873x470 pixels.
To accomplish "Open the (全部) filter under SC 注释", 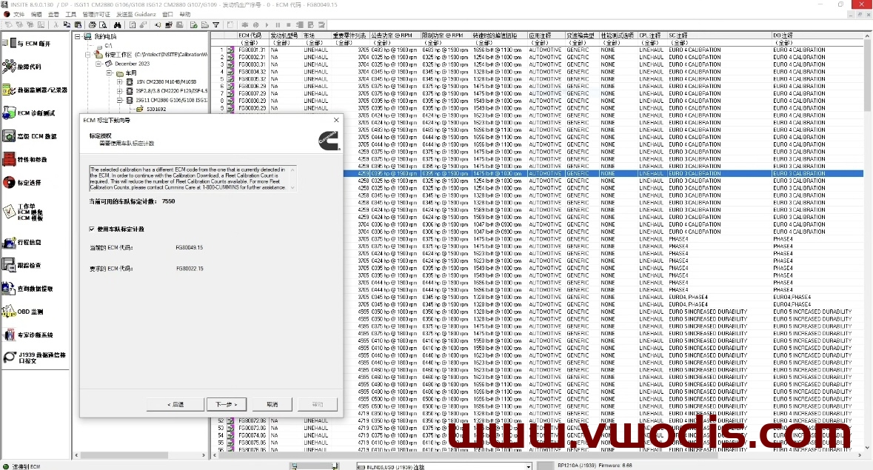I will (x=719, y=43).
